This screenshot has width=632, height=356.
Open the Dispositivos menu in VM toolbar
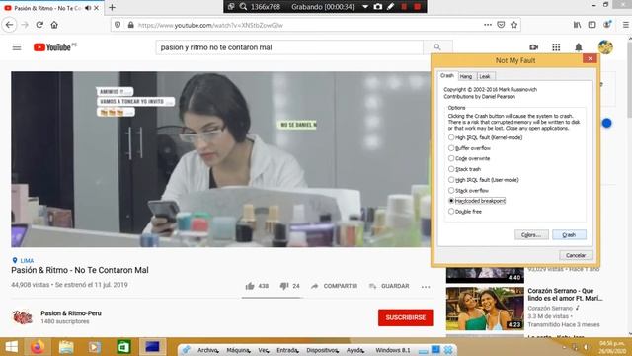click(x=322, y=350)
